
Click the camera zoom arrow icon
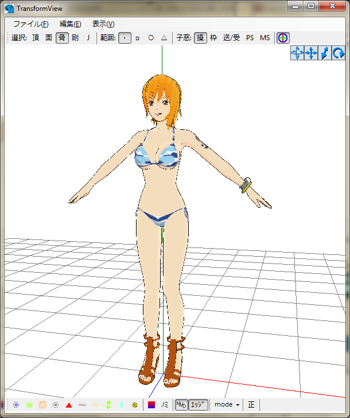point(325,53)
